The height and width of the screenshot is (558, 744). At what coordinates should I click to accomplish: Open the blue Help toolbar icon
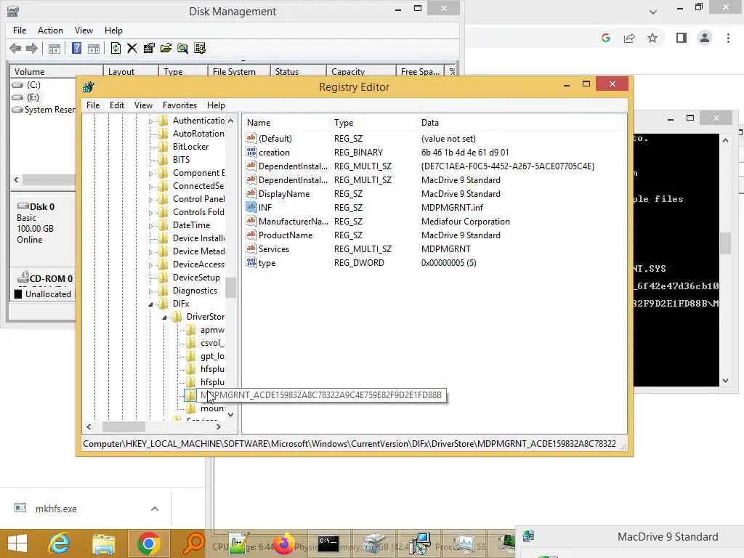(76, 48)
